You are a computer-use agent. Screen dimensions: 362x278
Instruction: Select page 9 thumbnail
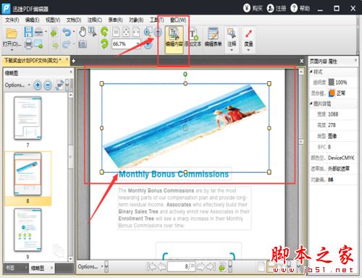pyautogui.click(x=28, y=230)
